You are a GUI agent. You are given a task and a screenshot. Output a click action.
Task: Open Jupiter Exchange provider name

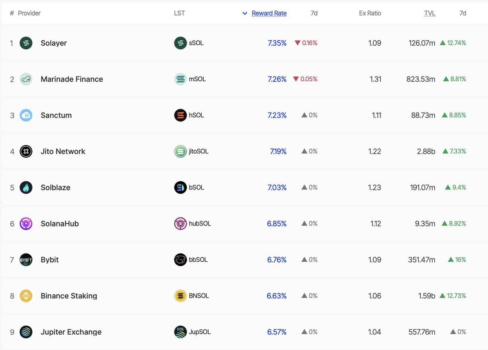coord(71,332)
